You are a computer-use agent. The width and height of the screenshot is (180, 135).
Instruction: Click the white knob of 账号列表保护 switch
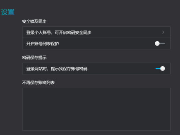pos(157,43)
